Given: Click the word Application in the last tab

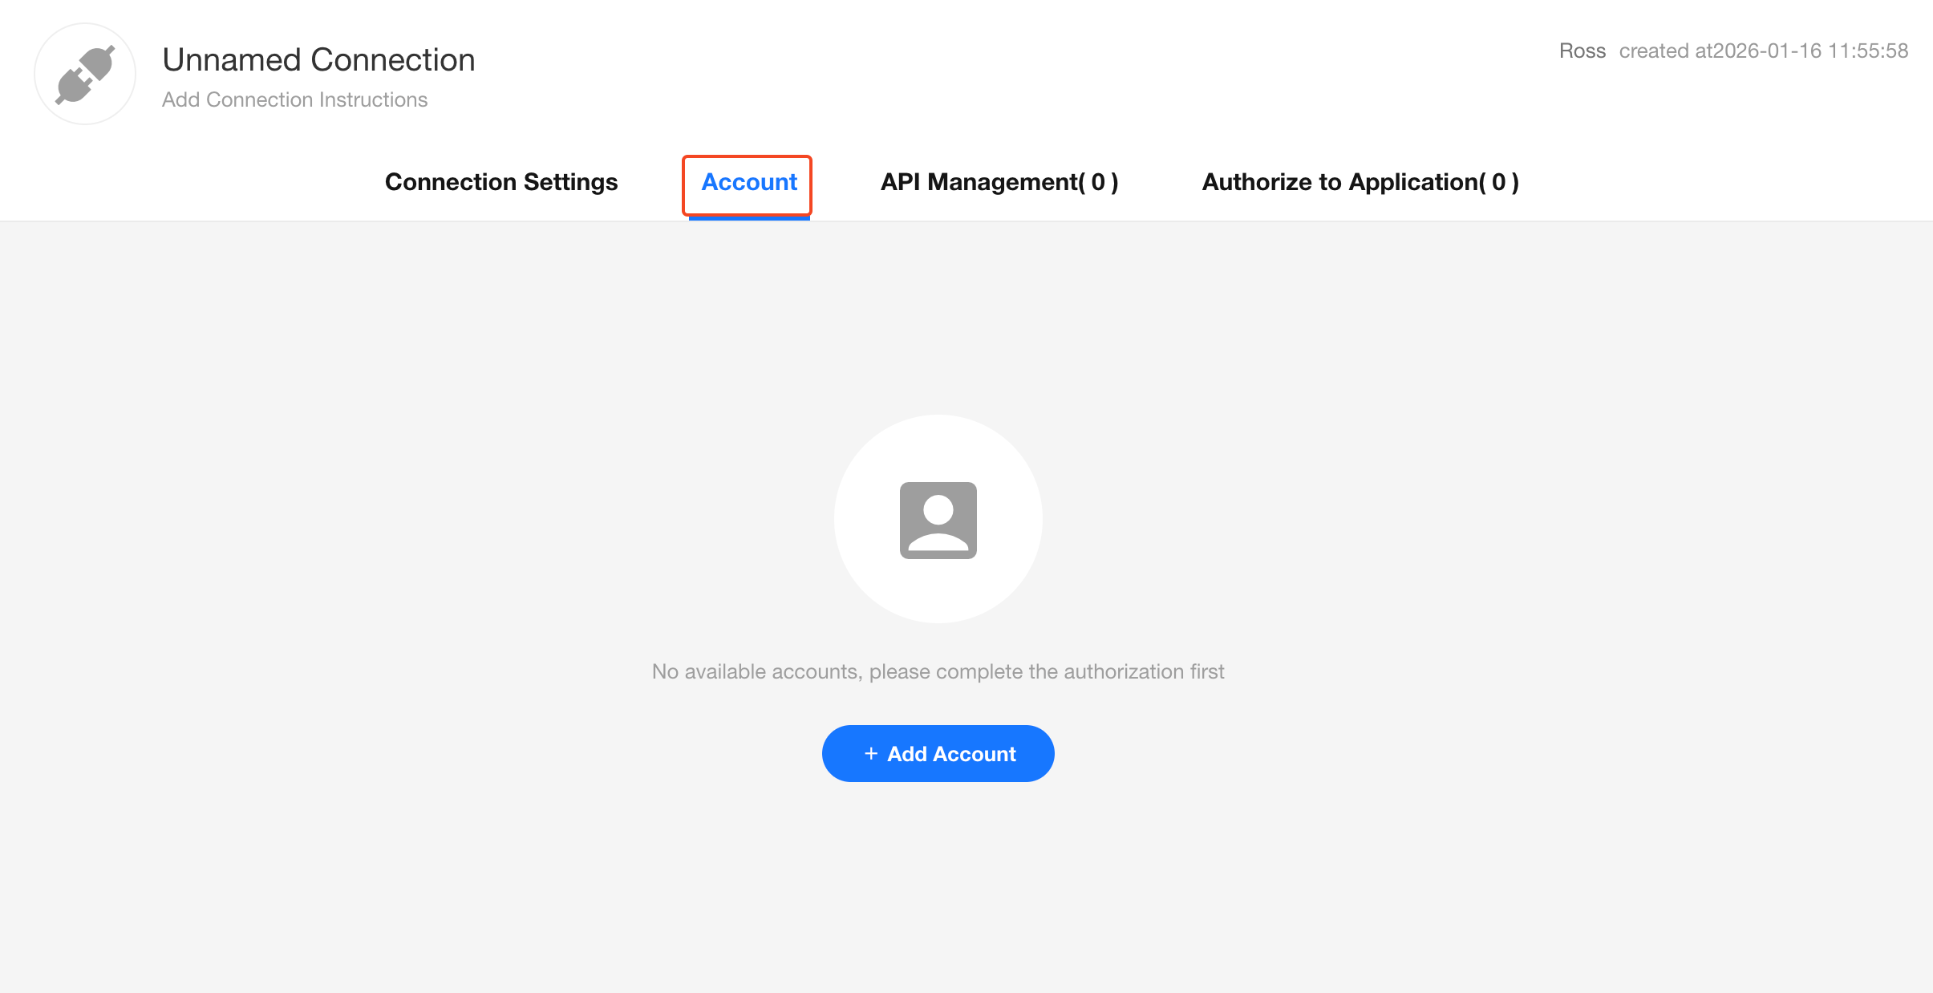Looking at the screenshot, I should coord(1413,182).
